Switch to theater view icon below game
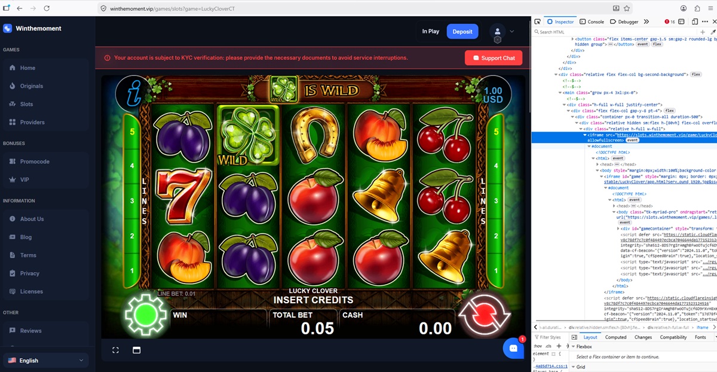Image resolution: width=717 pixels, height=372 pixels. coord(136,350)
